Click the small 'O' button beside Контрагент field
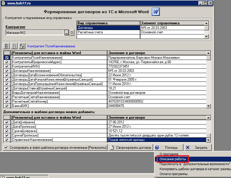Image resolution: width=231 pixels, height=178 pixels. pyautogui.click(x=72, y=33)
